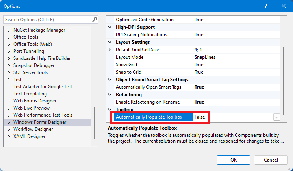Open the help question mark icon

coord(266,6)
